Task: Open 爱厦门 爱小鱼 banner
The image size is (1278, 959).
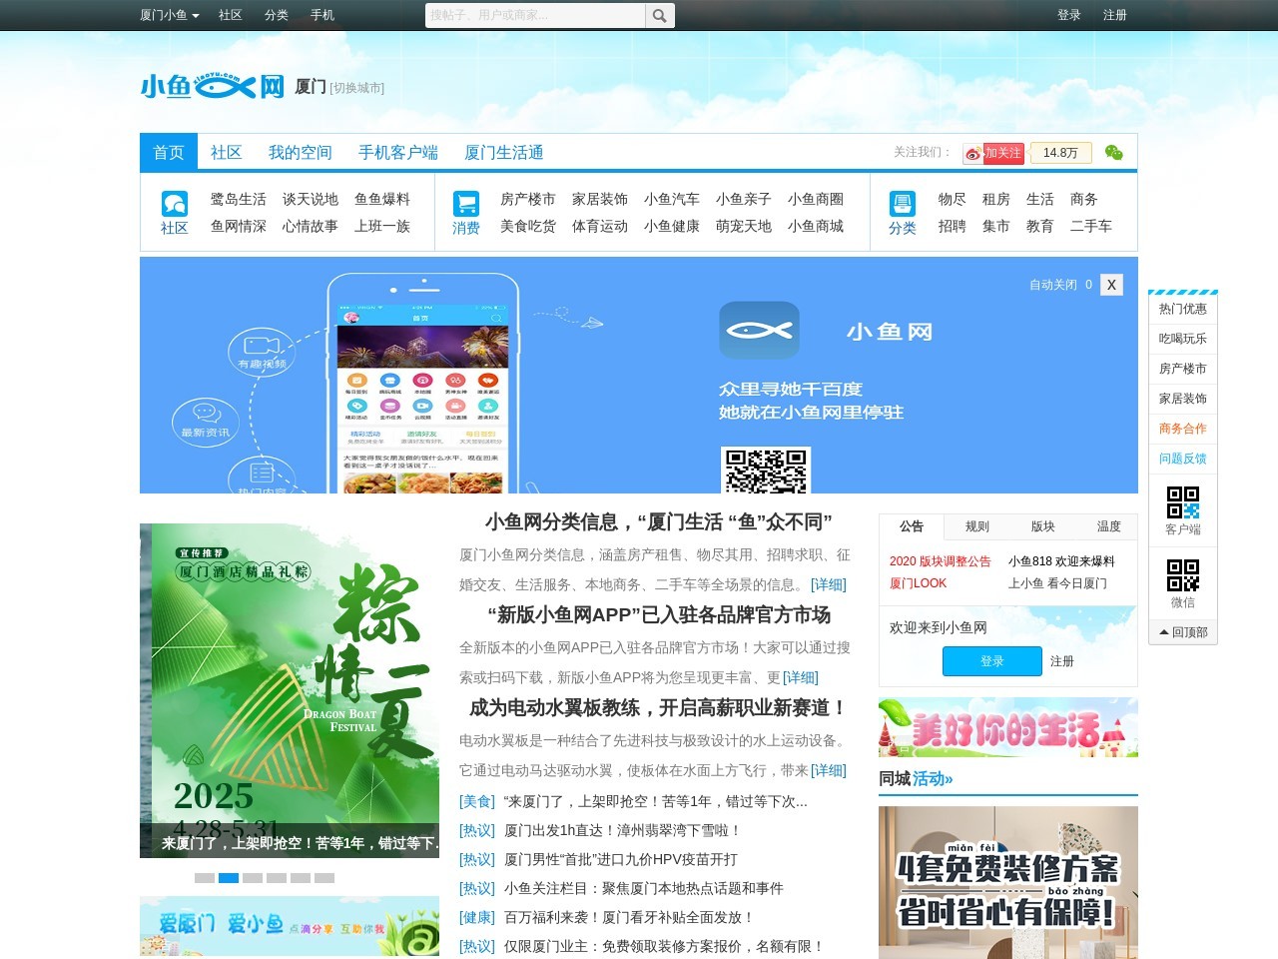Action: 290,926
